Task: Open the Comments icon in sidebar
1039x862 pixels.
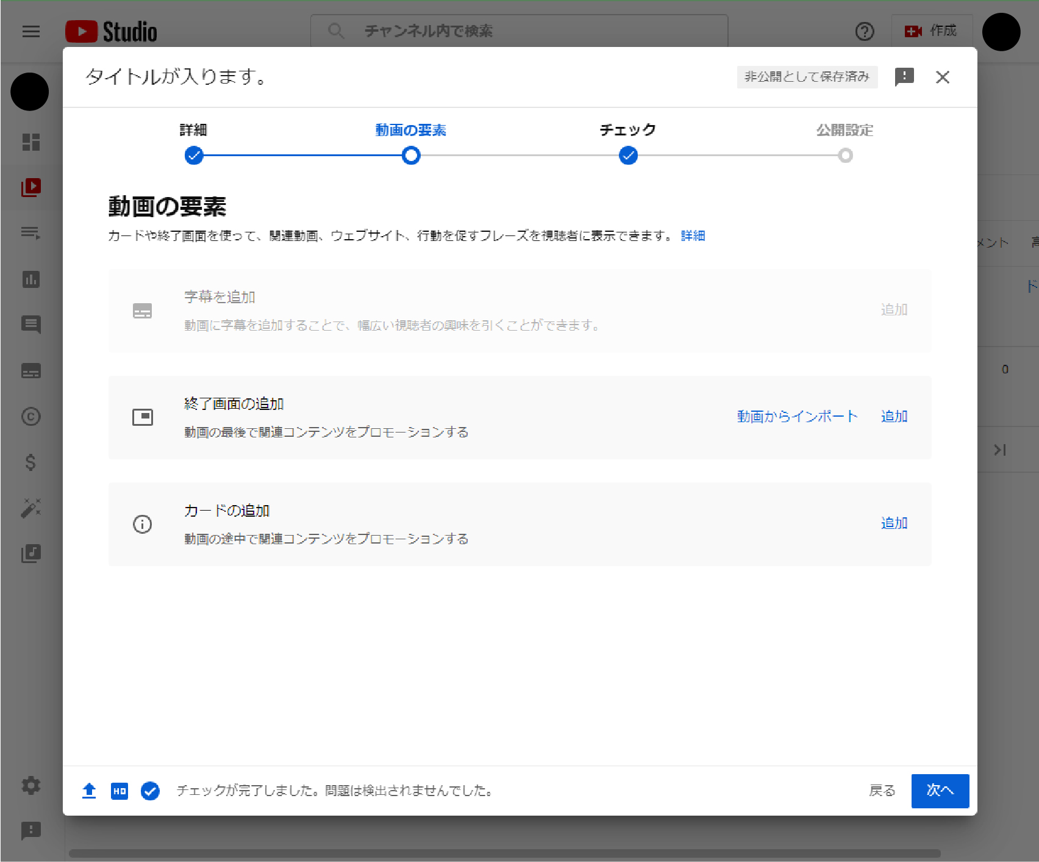Action: (x=31, y=325)
